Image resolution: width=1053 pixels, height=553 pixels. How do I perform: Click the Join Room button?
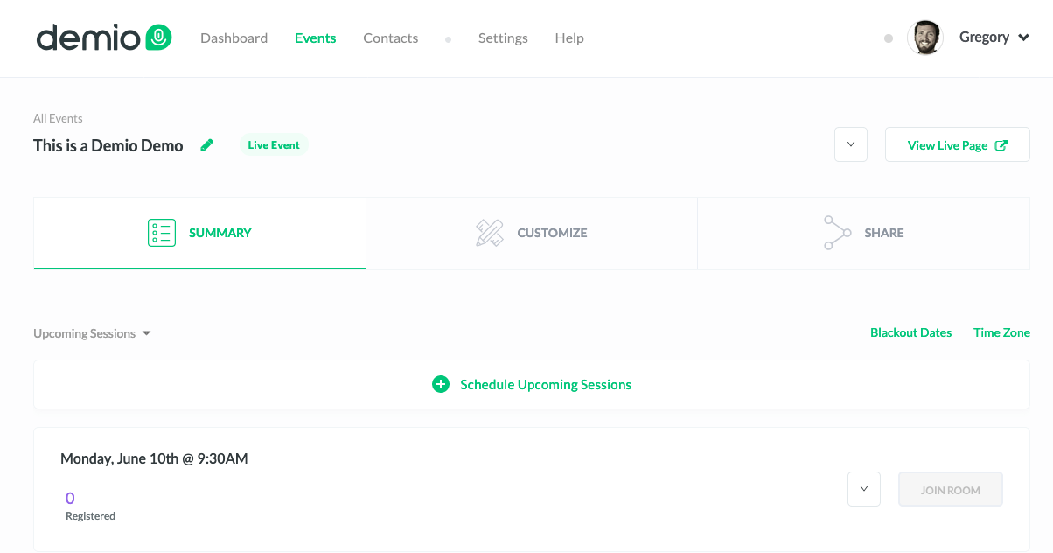[x=951, y=489]
